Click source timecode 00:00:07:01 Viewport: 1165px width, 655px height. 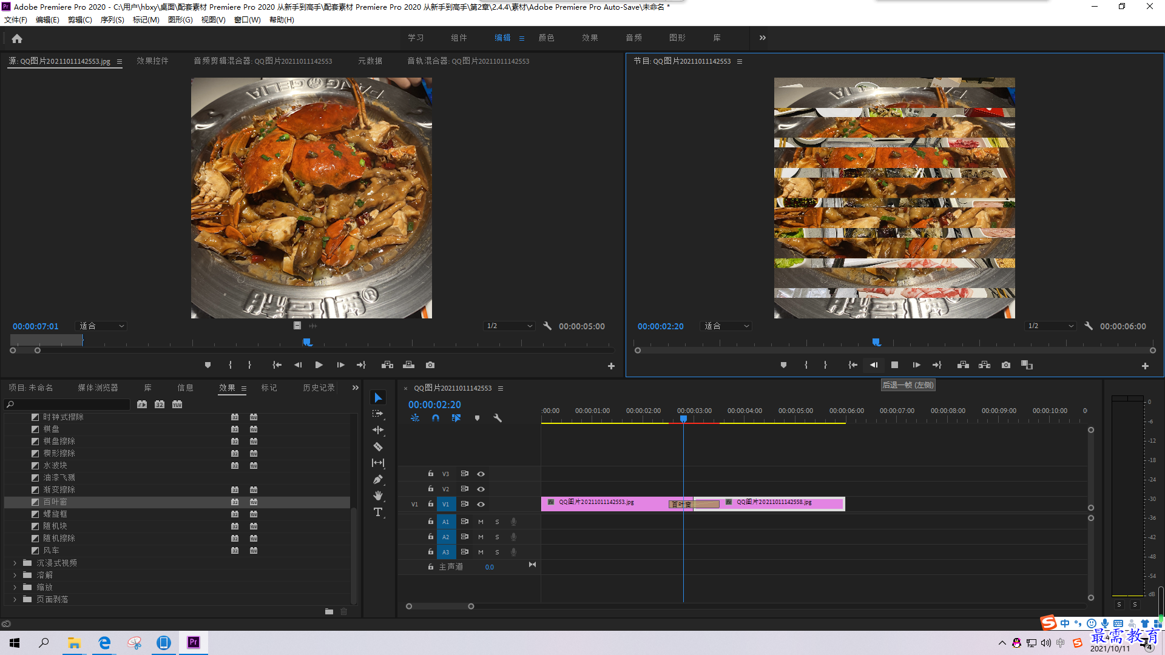tap(36, 326)
